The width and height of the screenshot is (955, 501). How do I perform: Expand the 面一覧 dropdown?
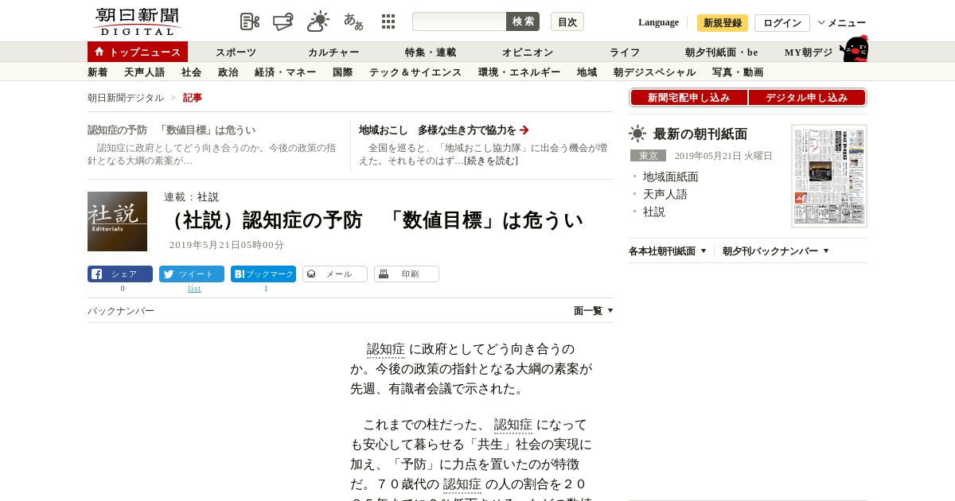click(x=593, y=311)
